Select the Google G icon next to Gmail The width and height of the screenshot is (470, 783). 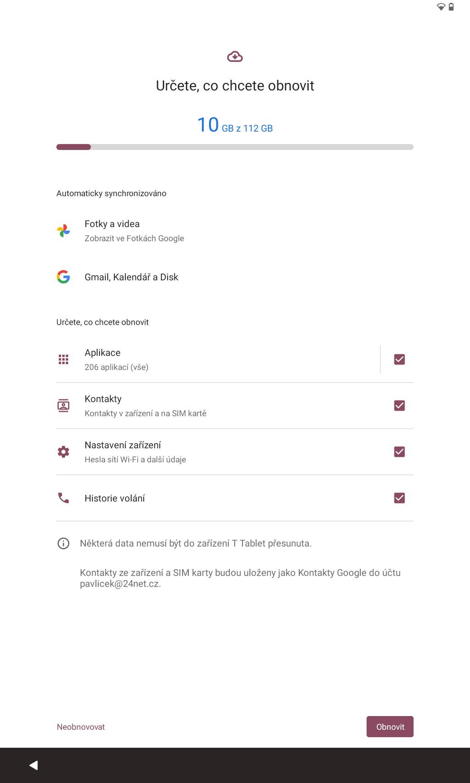(64, 277)
